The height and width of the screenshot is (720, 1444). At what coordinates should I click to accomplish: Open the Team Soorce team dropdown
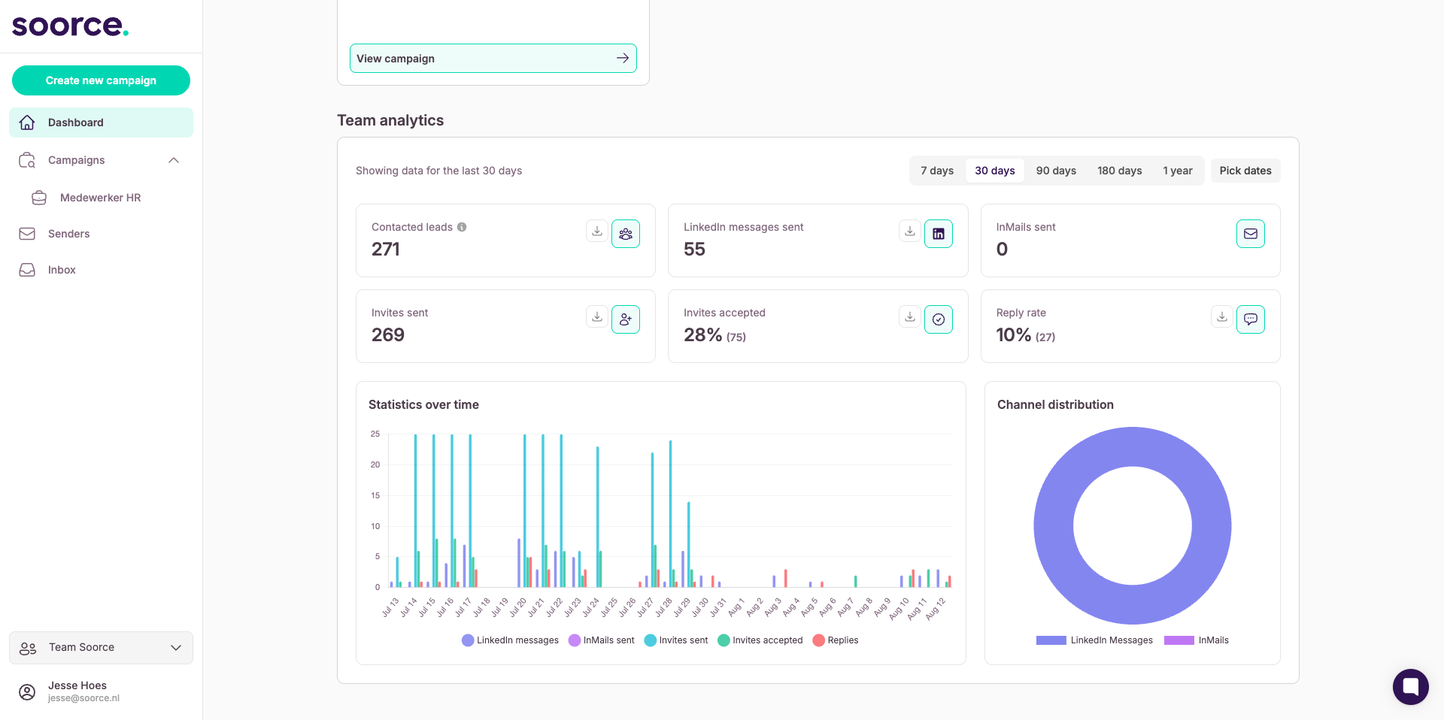click(101, 648)
